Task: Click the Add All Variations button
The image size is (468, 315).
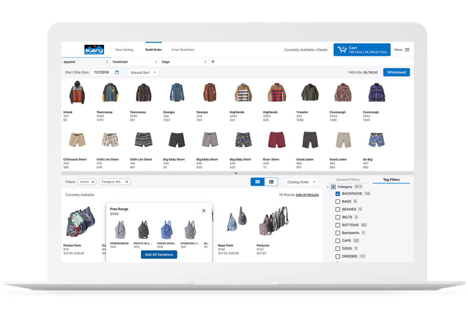Action: [x=159, y=254]
